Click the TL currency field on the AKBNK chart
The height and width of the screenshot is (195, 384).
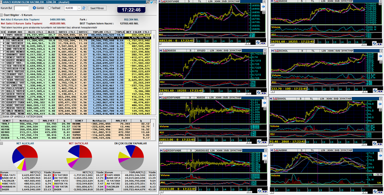point(312,150)
